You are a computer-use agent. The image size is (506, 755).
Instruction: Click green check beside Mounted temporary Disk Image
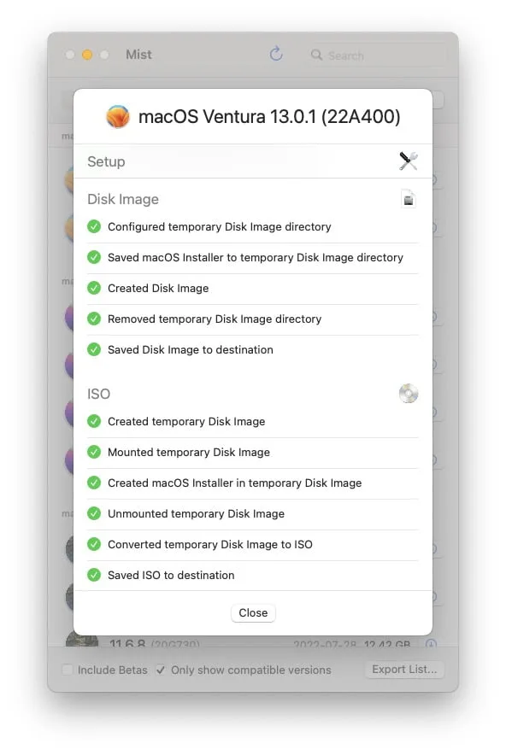pos(94,452)
